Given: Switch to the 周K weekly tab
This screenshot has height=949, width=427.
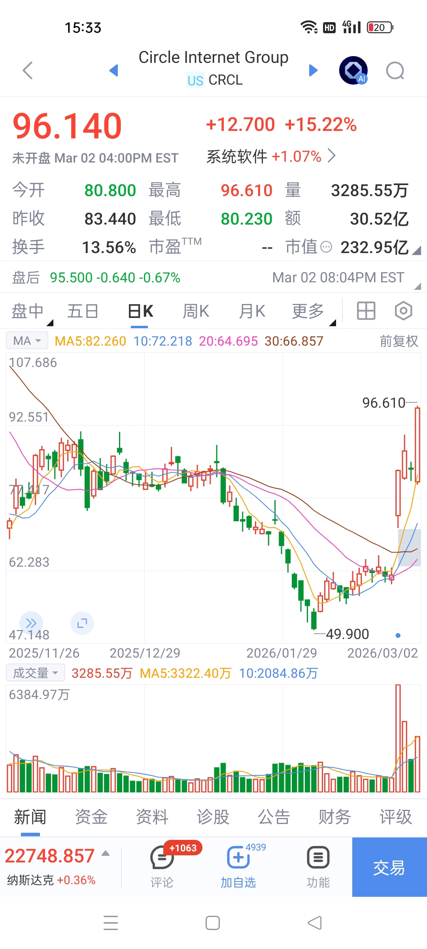Looking at the screenshot, I should coord(196,311).
